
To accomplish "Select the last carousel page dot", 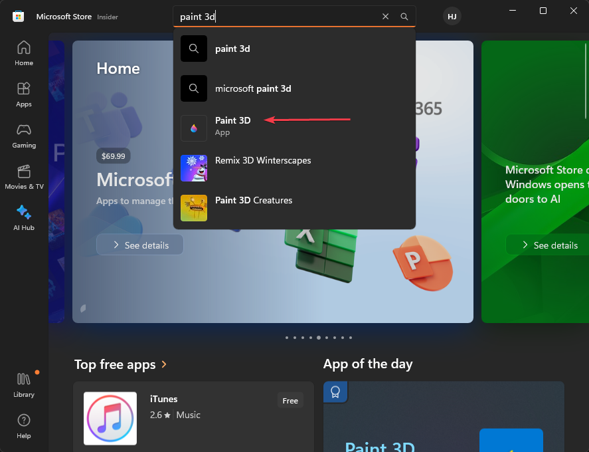I will click(351, 338).
